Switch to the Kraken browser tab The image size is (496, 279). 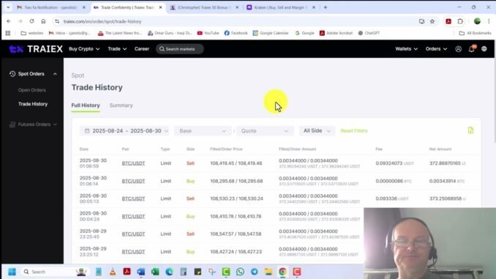(x=280, y=7)
